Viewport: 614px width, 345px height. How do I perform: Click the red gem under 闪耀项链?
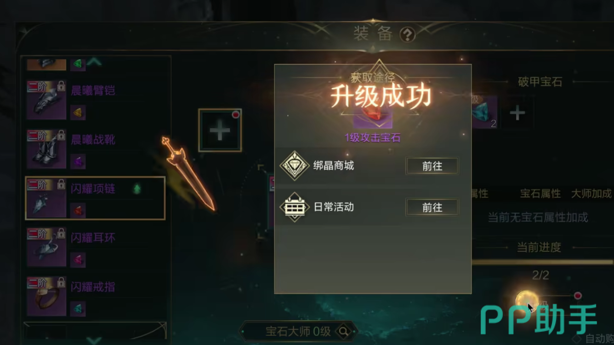click(78, 211)
